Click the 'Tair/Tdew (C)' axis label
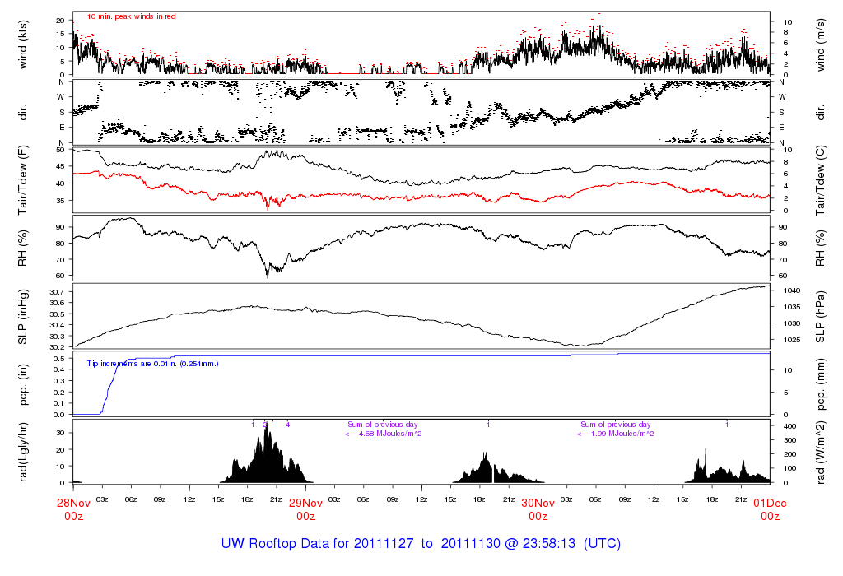 [821, 180]
